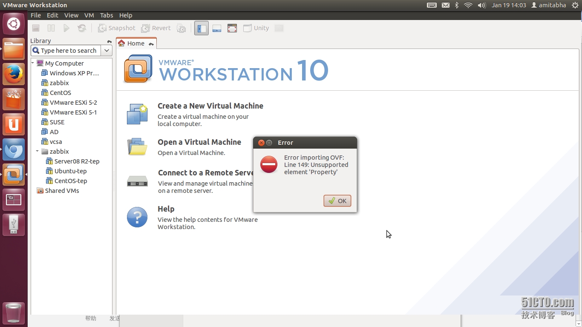Click the red error stop icon
582x327 pixels.
(x=269, y=164)
